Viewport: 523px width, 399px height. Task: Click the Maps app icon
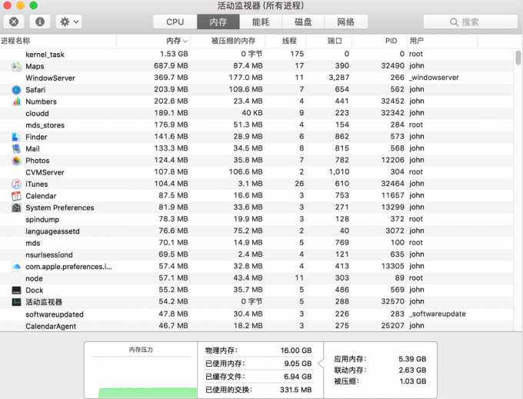pos(16,66)
